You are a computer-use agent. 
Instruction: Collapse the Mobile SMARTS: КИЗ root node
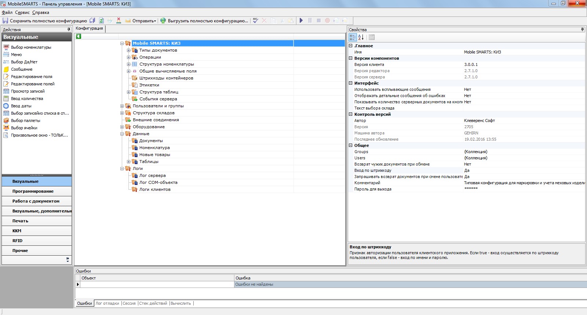click(122, 43)
